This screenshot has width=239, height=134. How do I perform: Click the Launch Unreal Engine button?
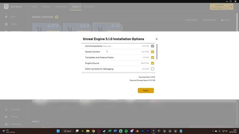[220, 7]
